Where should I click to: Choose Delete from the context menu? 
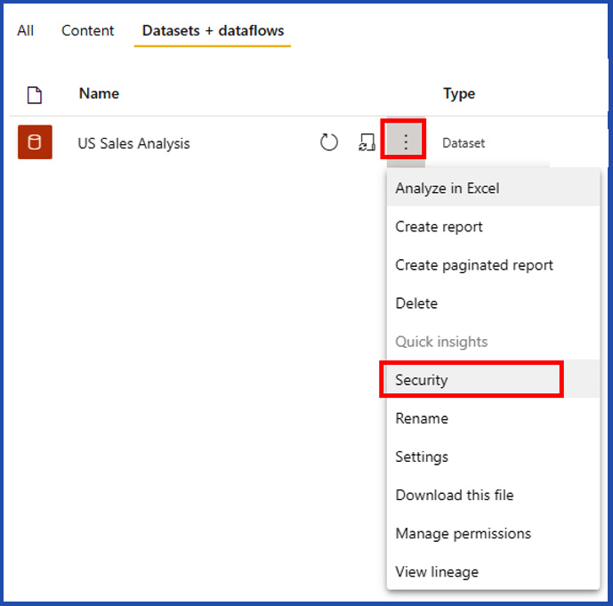click(x=416, y=303)
